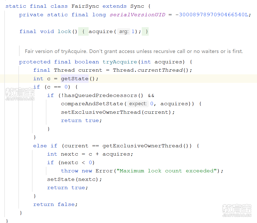Click the 'expect:' parameter hint

(138, 104)
